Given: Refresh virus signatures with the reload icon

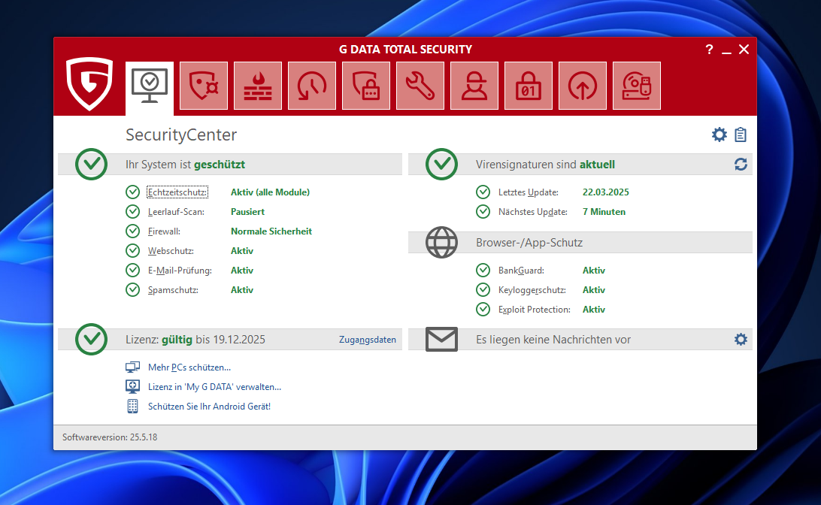Looking at the screenshot, I should (741, 165).
